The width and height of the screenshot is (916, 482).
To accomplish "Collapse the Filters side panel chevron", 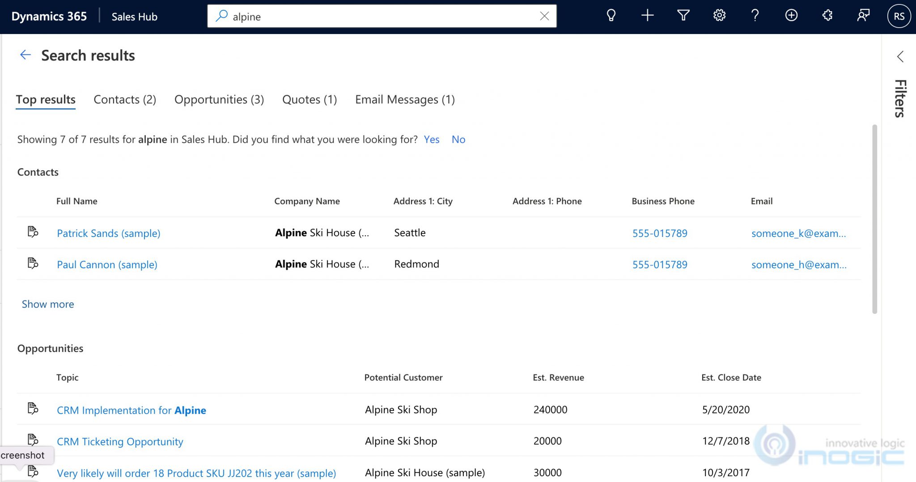I will pos(900,57).
